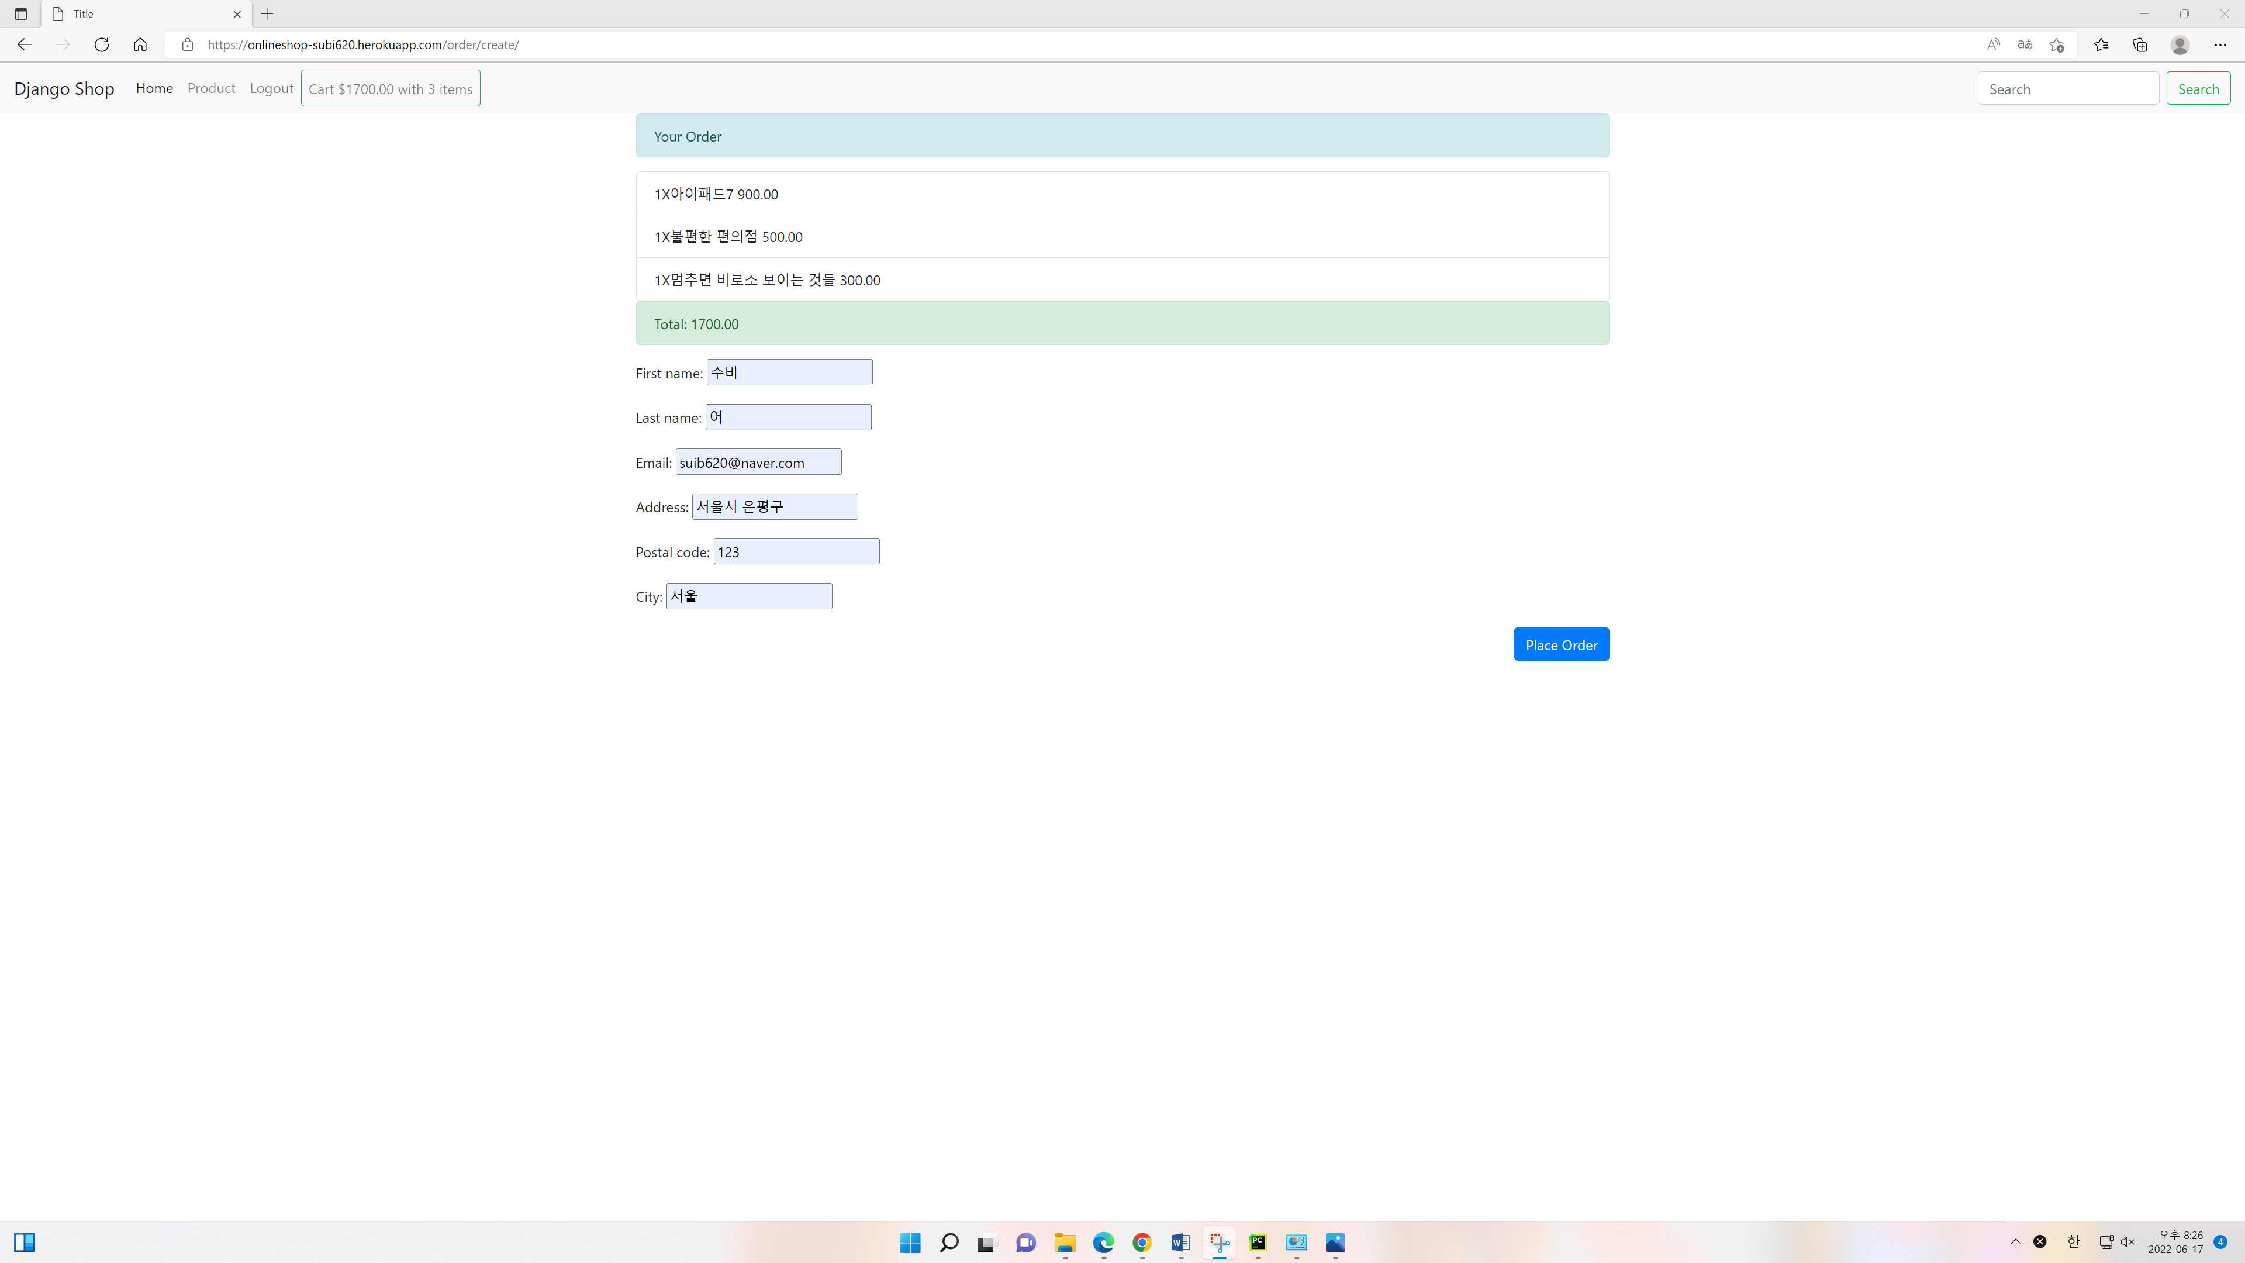The height and width of the screenshot is (1263, 2245).
Task: Open the Django Shop brand link
Action: click(x=64, y=88)
